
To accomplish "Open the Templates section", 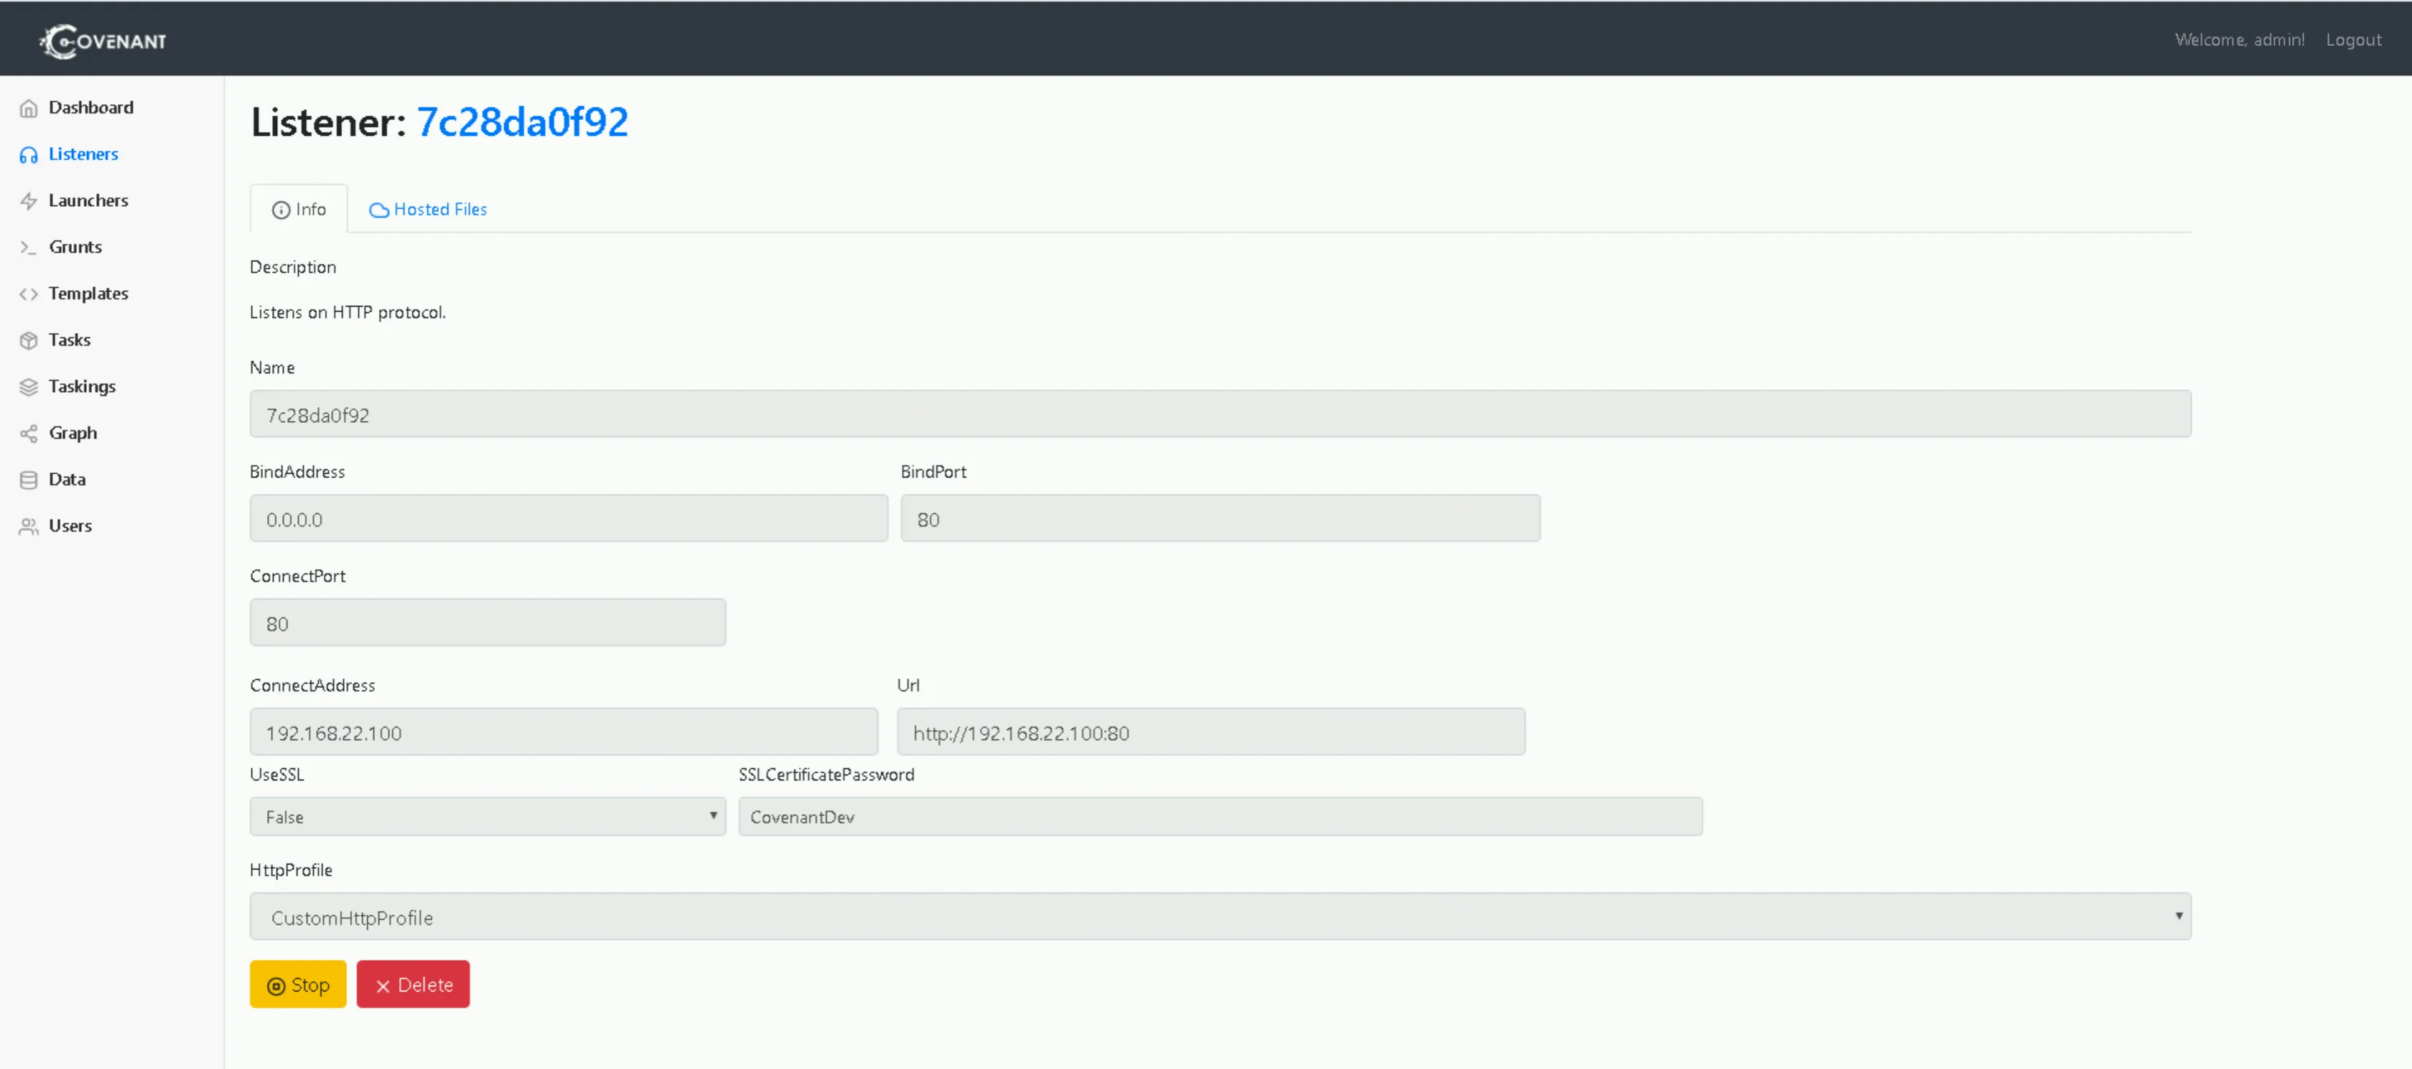I will (x=88, y=293).
